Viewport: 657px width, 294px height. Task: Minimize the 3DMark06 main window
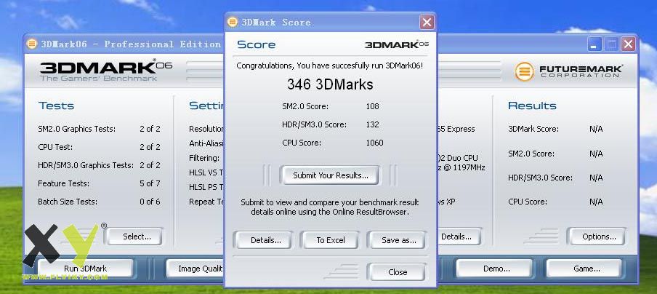[594, 44]
